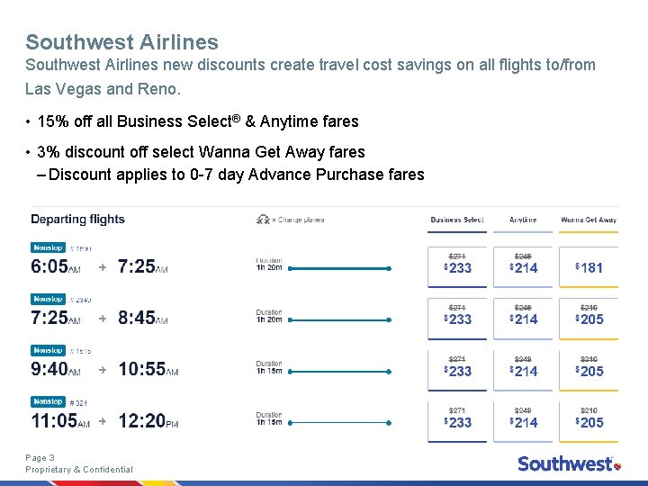Choose the $181 Wanna Get Away fare
Viewport: 648px width, 486px height.
point(589,267)
